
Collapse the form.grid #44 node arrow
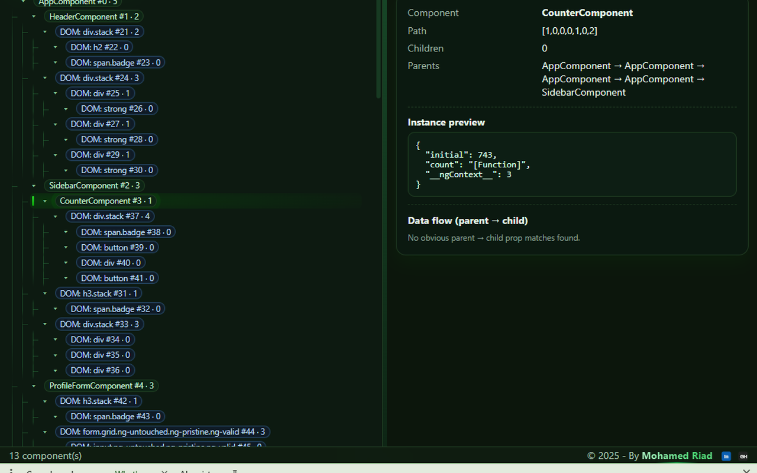[x=45, y=432]
